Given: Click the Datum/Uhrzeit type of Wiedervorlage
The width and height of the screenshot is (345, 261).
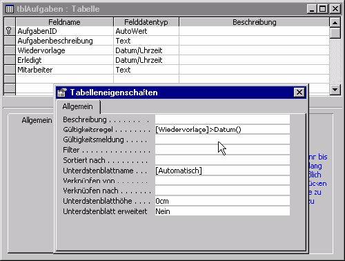Looking at the screenshot, I should tap(146, 50).
